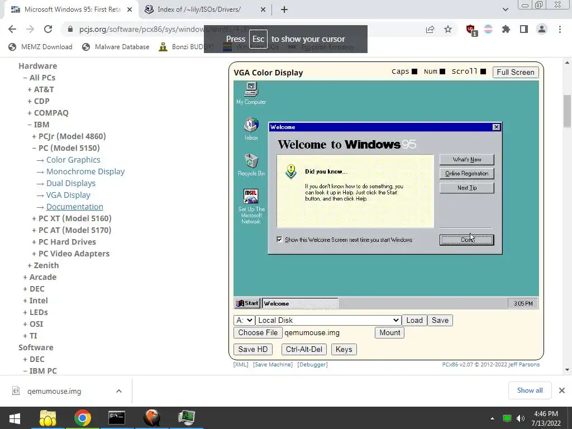This screenshot has height=429, width=572.
Task: Open the VGA Display link
Action: (x=68, y=195)
